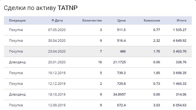Viewport: 196px width, 110px height.
Task: Click the Дата column header label
Action: [x=59, y=20]
